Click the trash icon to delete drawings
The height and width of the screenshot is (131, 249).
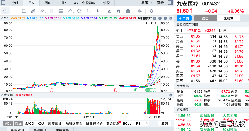128,11
